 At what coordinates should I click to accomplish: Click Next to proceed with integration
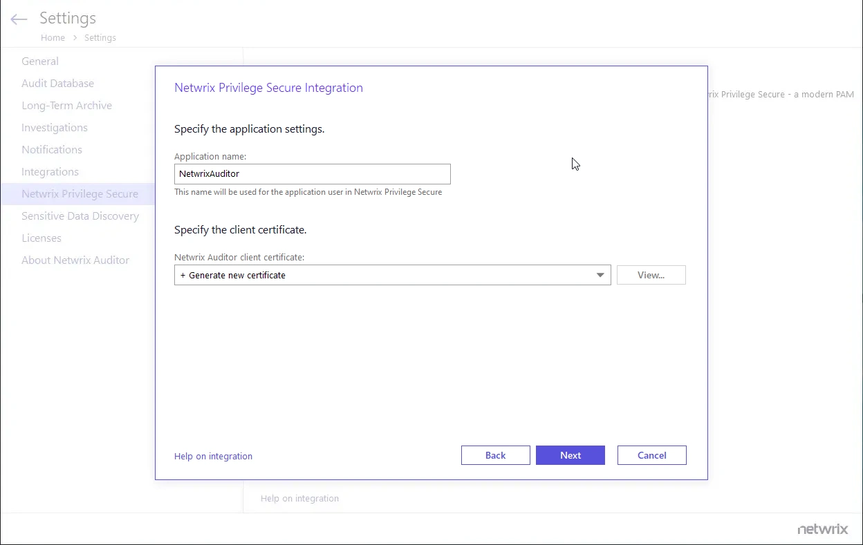tap(570, 455)
